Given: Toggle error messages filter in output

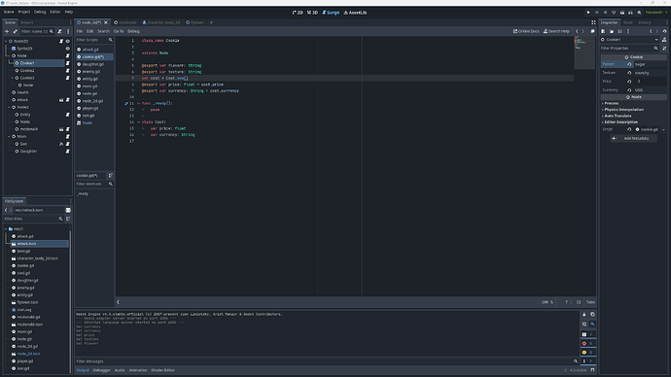Looking at the screenshot, I should coord(587,343).
